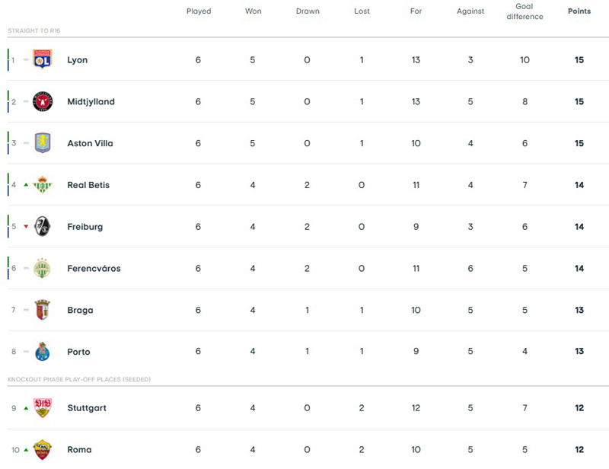This screenshot has width=609, height=469.
Task: Open the Real Betis team link
Action: pos(88,185)
